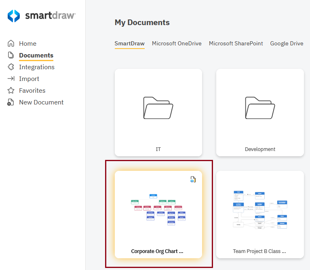Click the Favorites star icon
The width and height of the screenshot is (310, 270).
11,90
